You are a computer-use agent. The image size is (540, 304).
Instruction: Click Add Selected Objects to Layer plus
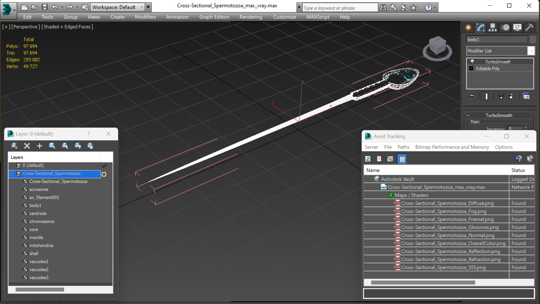pyautogui.click(x=39, y=146)
